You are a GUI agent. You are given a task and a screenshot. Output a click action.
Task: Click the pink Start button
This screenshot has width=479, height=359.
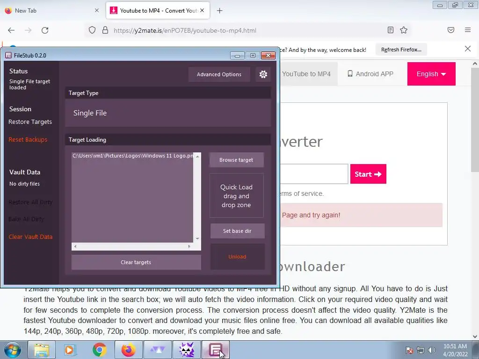(368, 174)
